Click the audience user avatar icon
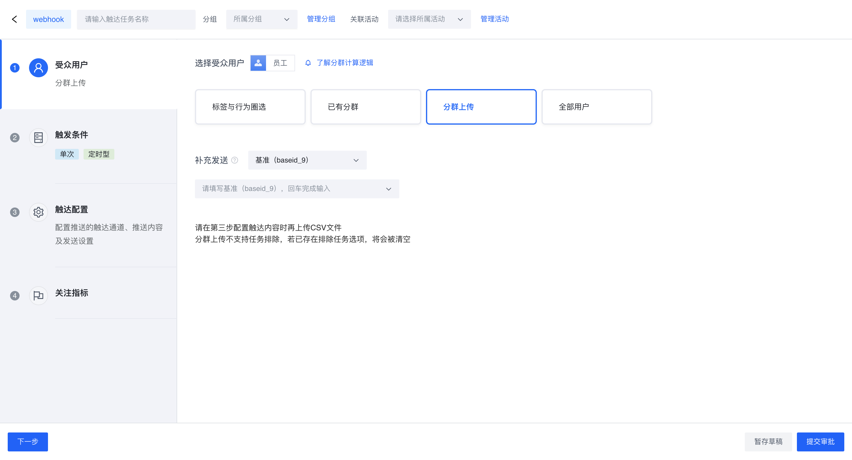The width and height of the screenshot is (852, 460). [39, 68]
